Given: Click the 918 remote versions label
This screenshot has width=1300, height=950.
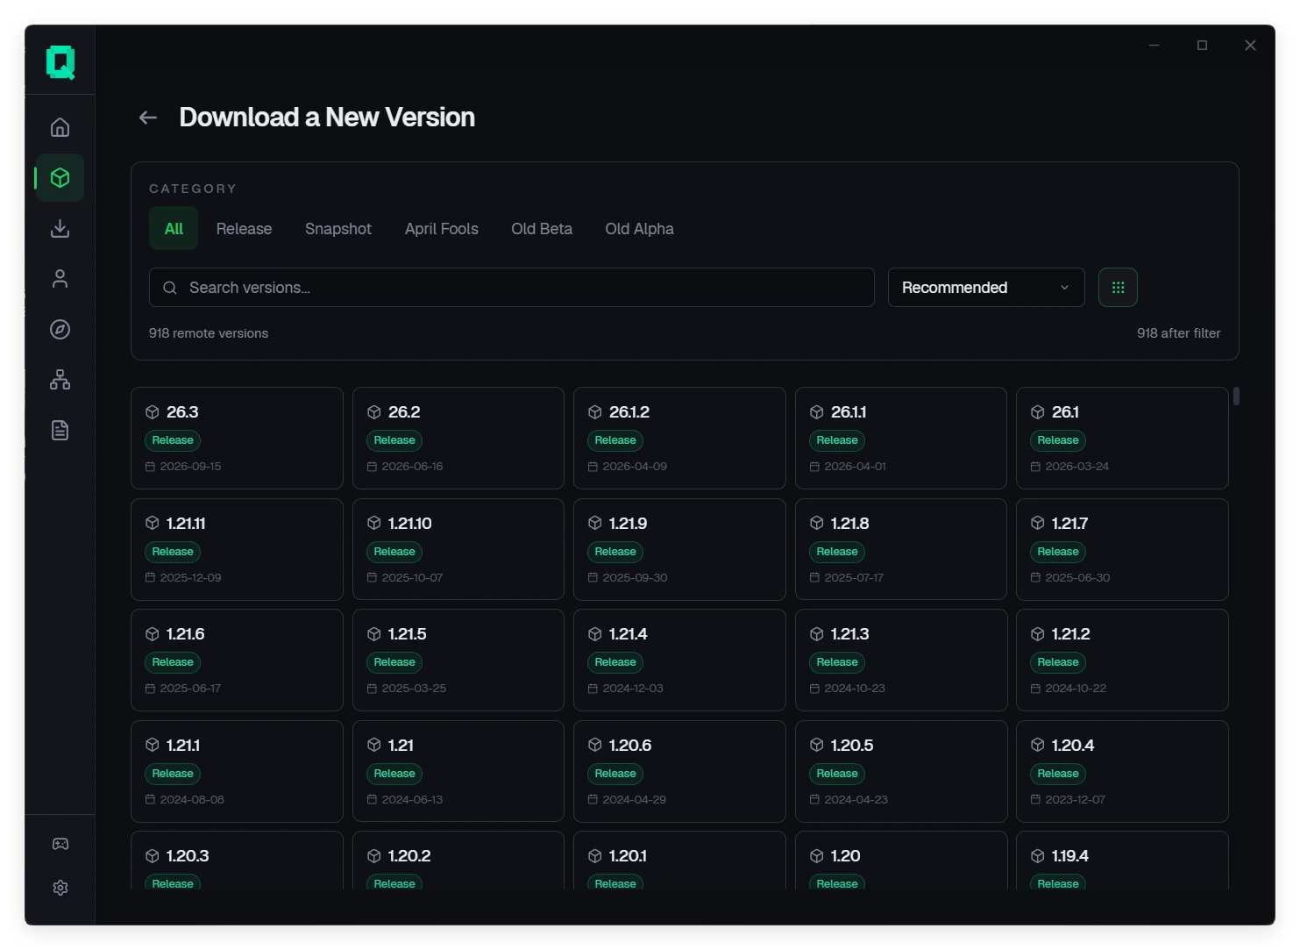Looking at the screenshot, I should (209, 333).
